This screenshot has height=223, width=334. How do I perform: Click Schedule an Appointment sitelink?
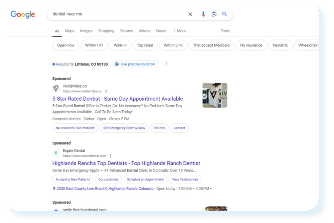[145, 180]
